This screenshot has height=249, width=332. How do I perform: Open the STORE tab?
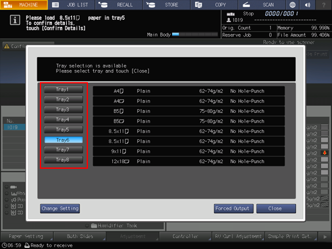click(x=166, y=4)
